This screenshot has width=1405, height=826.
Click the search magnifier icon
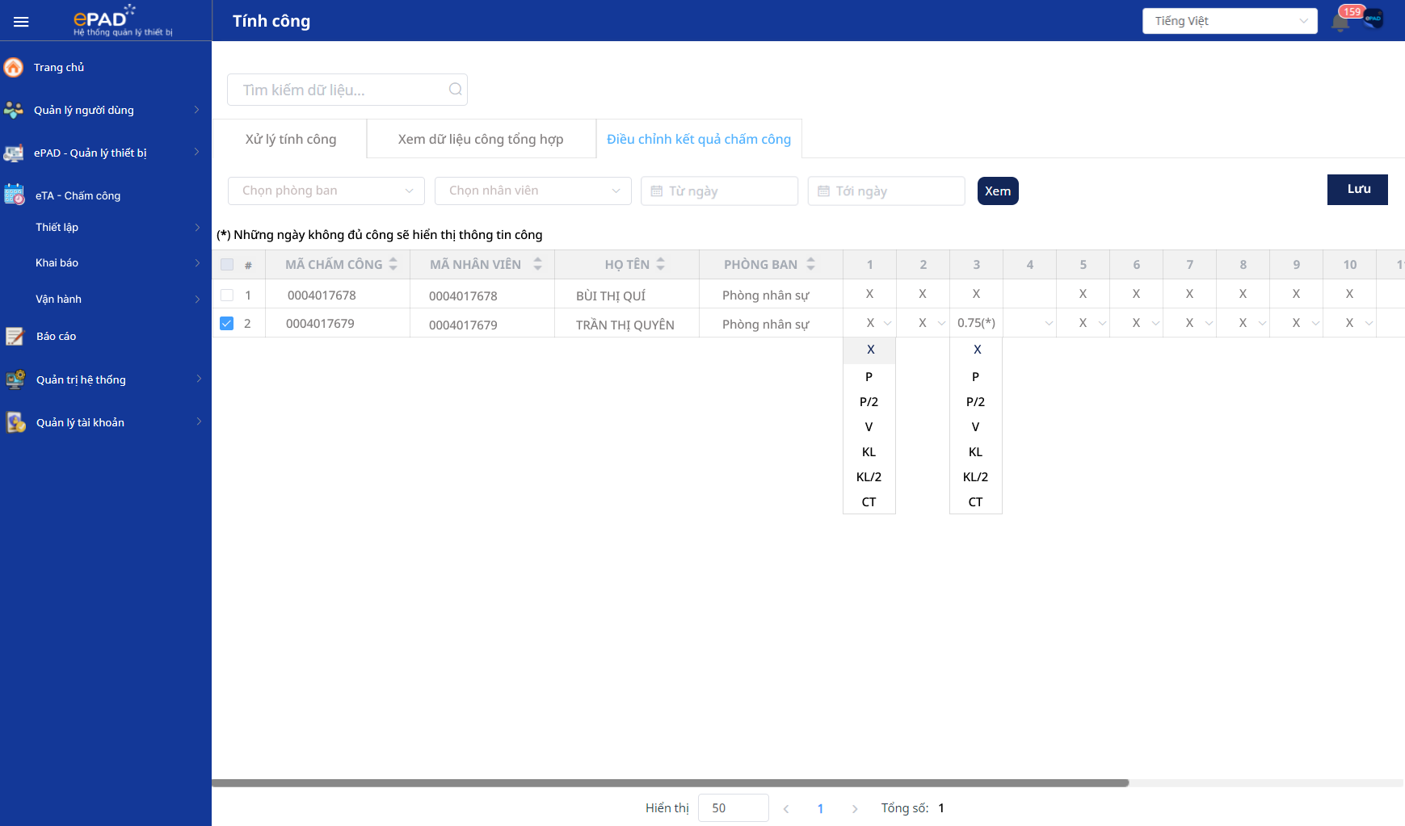[x=456, y=90]
